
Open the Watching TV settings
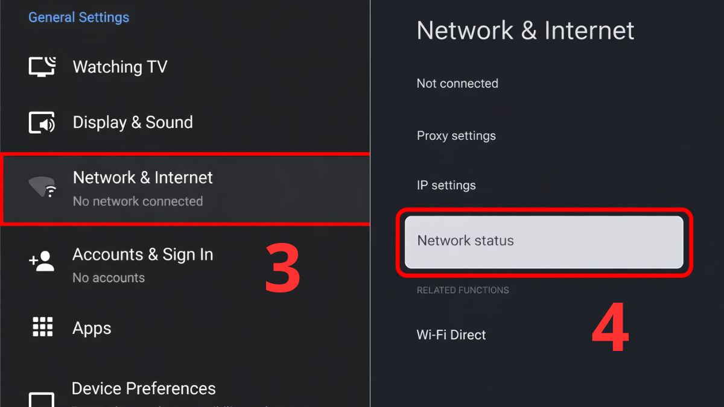[x=120, y=67]
